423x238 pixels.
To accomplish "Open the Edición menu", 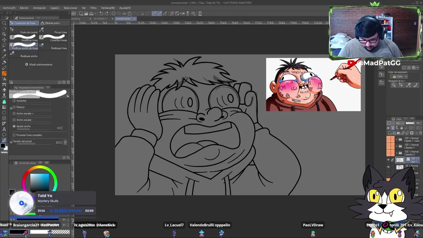I will [x=24, y=8].
